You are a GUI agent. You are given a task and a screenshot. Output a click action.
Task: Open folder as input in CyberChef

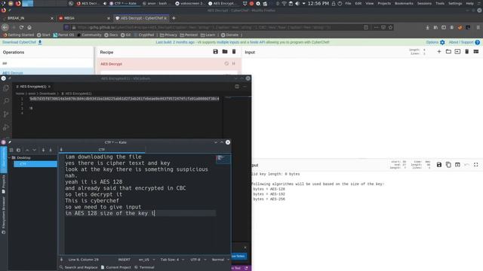(448, 52)
